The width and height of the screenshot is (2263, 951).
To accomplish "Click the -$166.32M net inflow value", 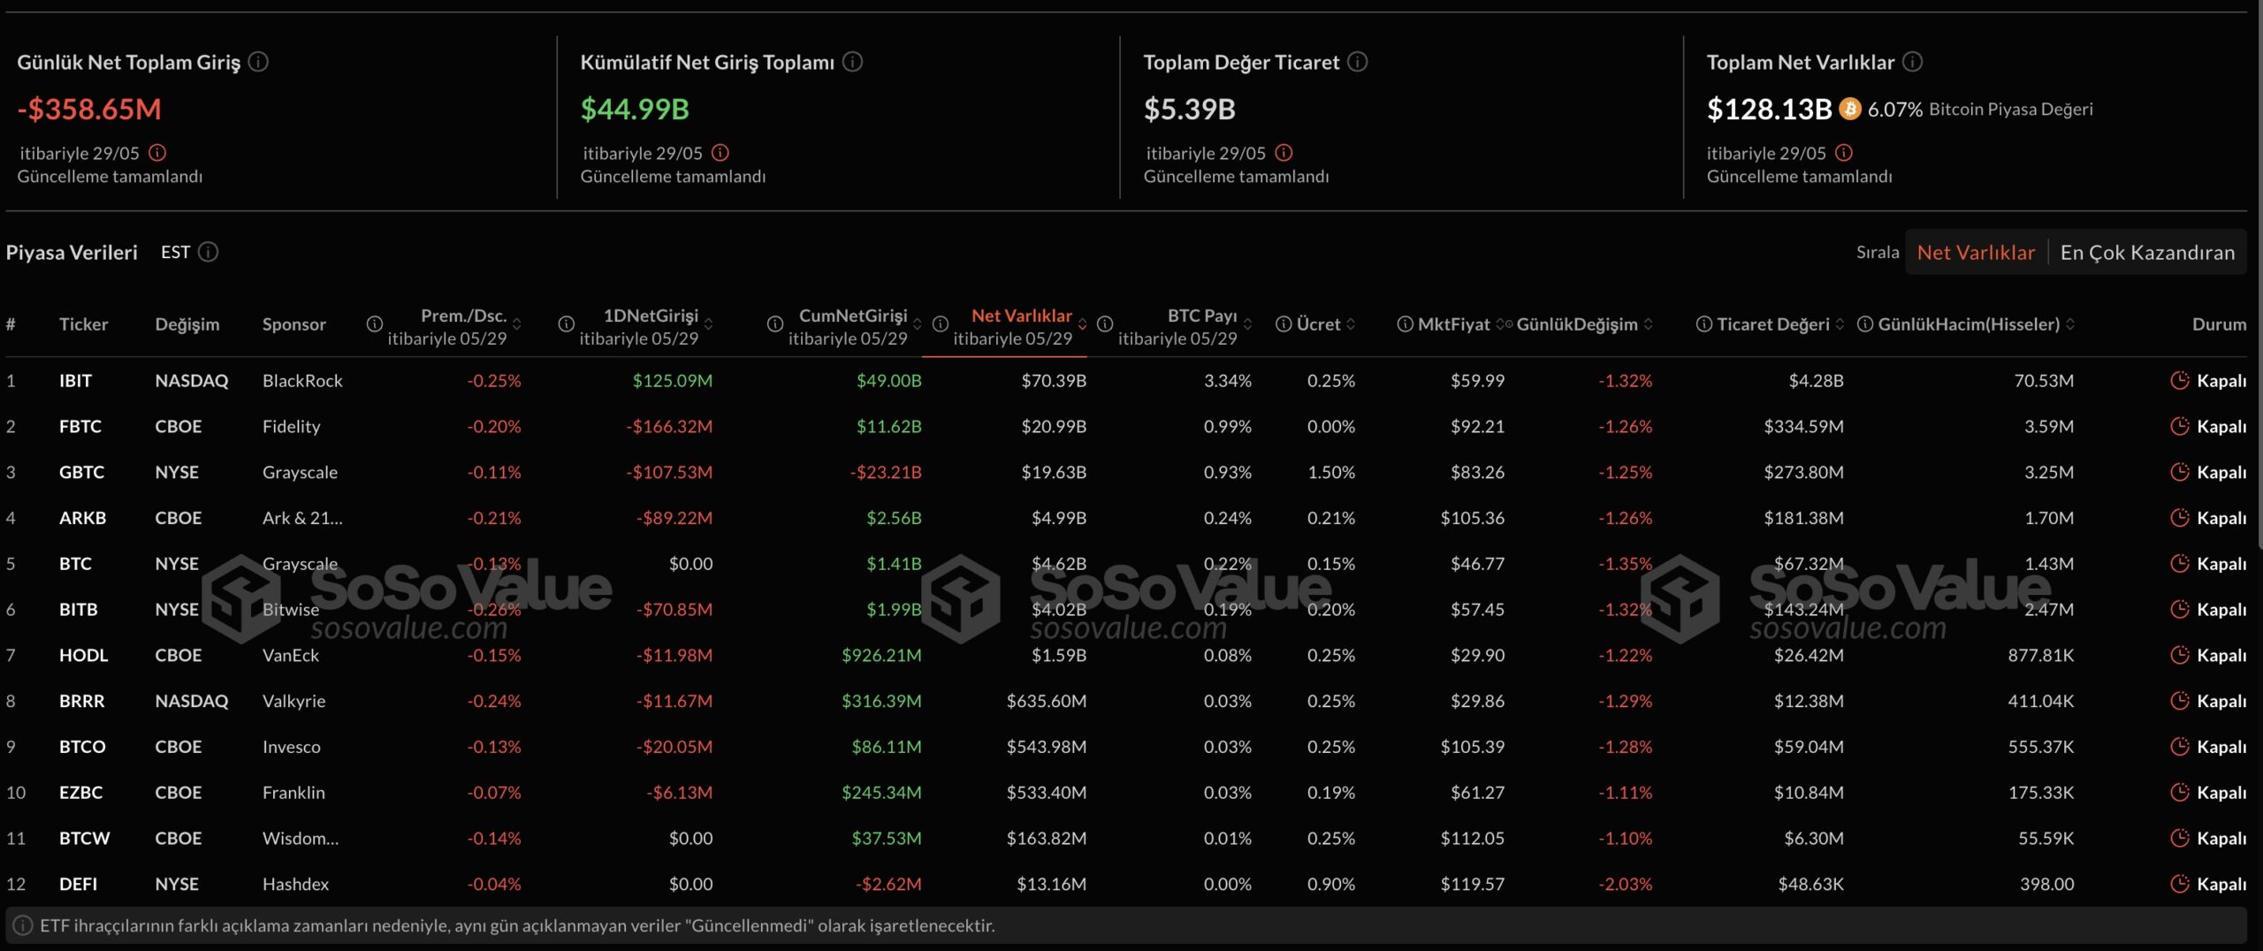I will pyautogui.click(x=669, y=427).
